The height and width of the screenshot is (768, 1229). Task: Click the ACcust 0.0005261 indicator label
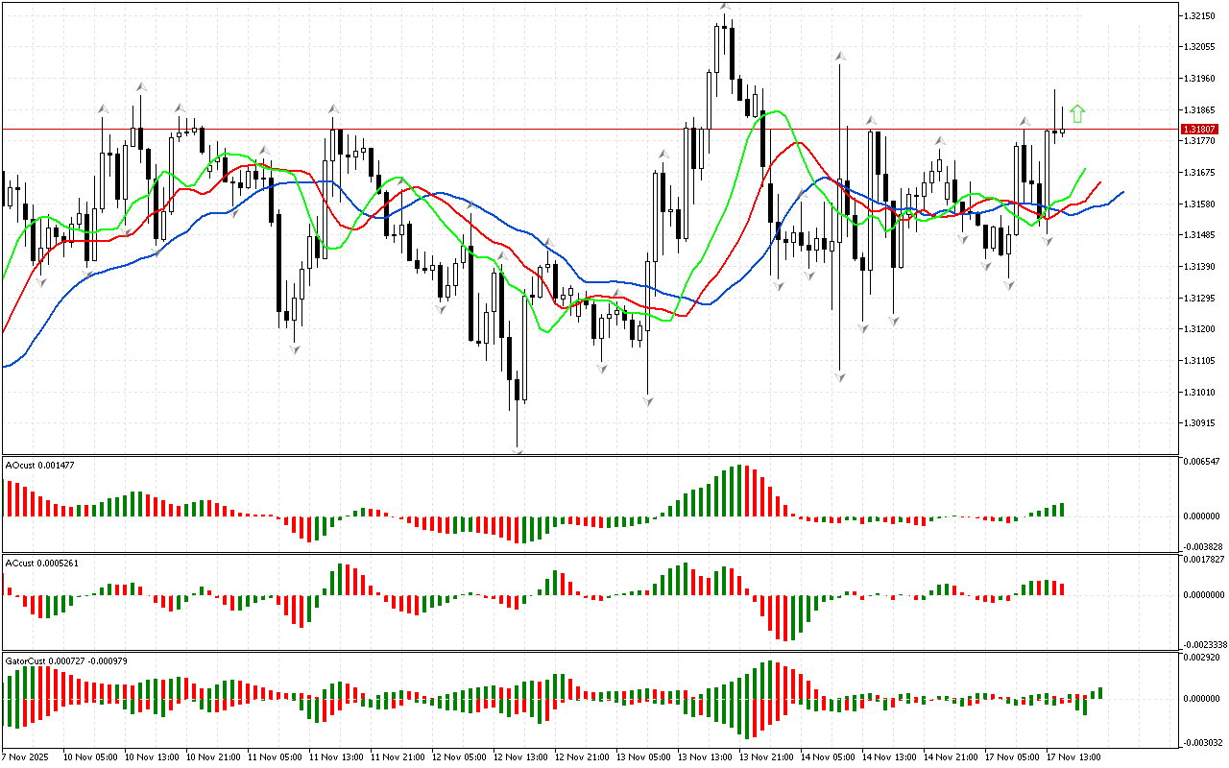coord(42,563)
